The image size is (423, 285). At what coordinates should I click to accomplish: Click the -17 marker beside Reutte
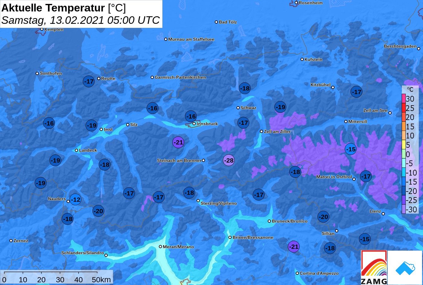[89, 81]
